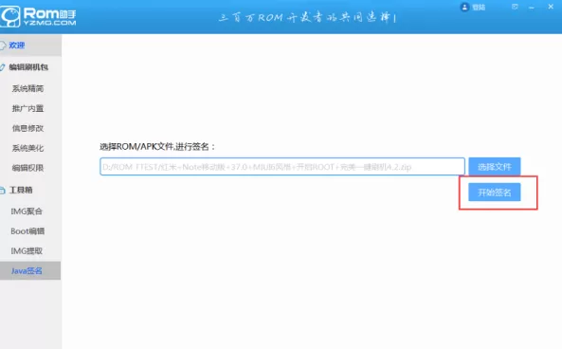Click the 选择文件 button
Image resolution: width=562 pixels, height=349 pixels.
[x=495, y=166]
